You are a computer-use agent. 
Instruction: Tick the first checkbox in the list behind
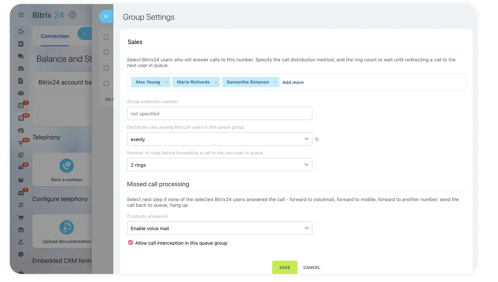click(x=106, y=37)
